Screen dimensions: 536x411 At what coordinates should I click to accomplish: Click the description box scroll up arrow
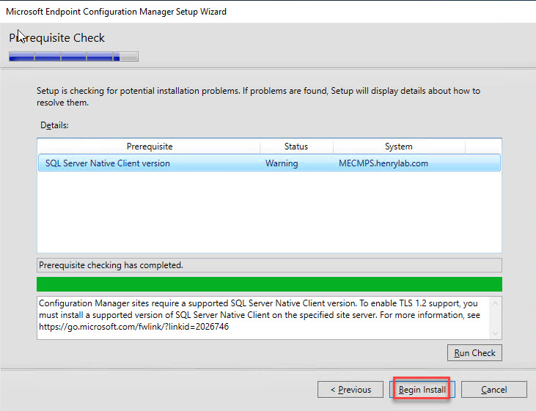pyautogui.click(x=496, y=303)
